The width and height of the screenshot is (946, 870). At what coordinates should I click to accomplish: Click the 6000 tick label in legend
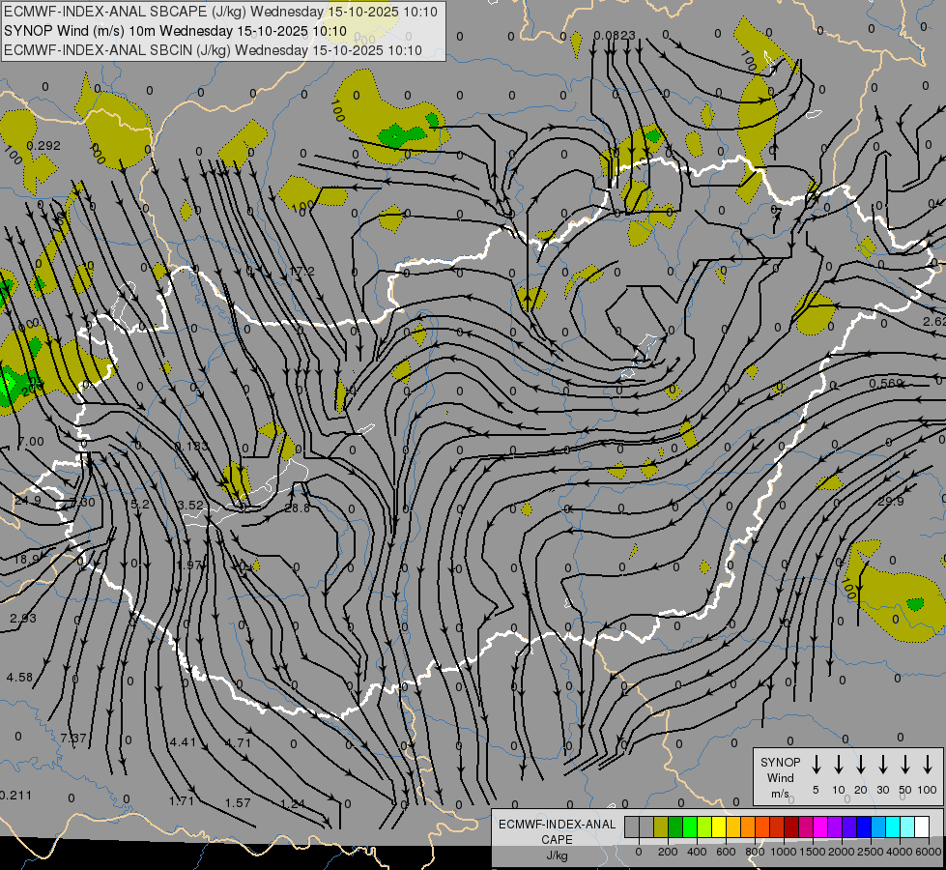[930, 852]
